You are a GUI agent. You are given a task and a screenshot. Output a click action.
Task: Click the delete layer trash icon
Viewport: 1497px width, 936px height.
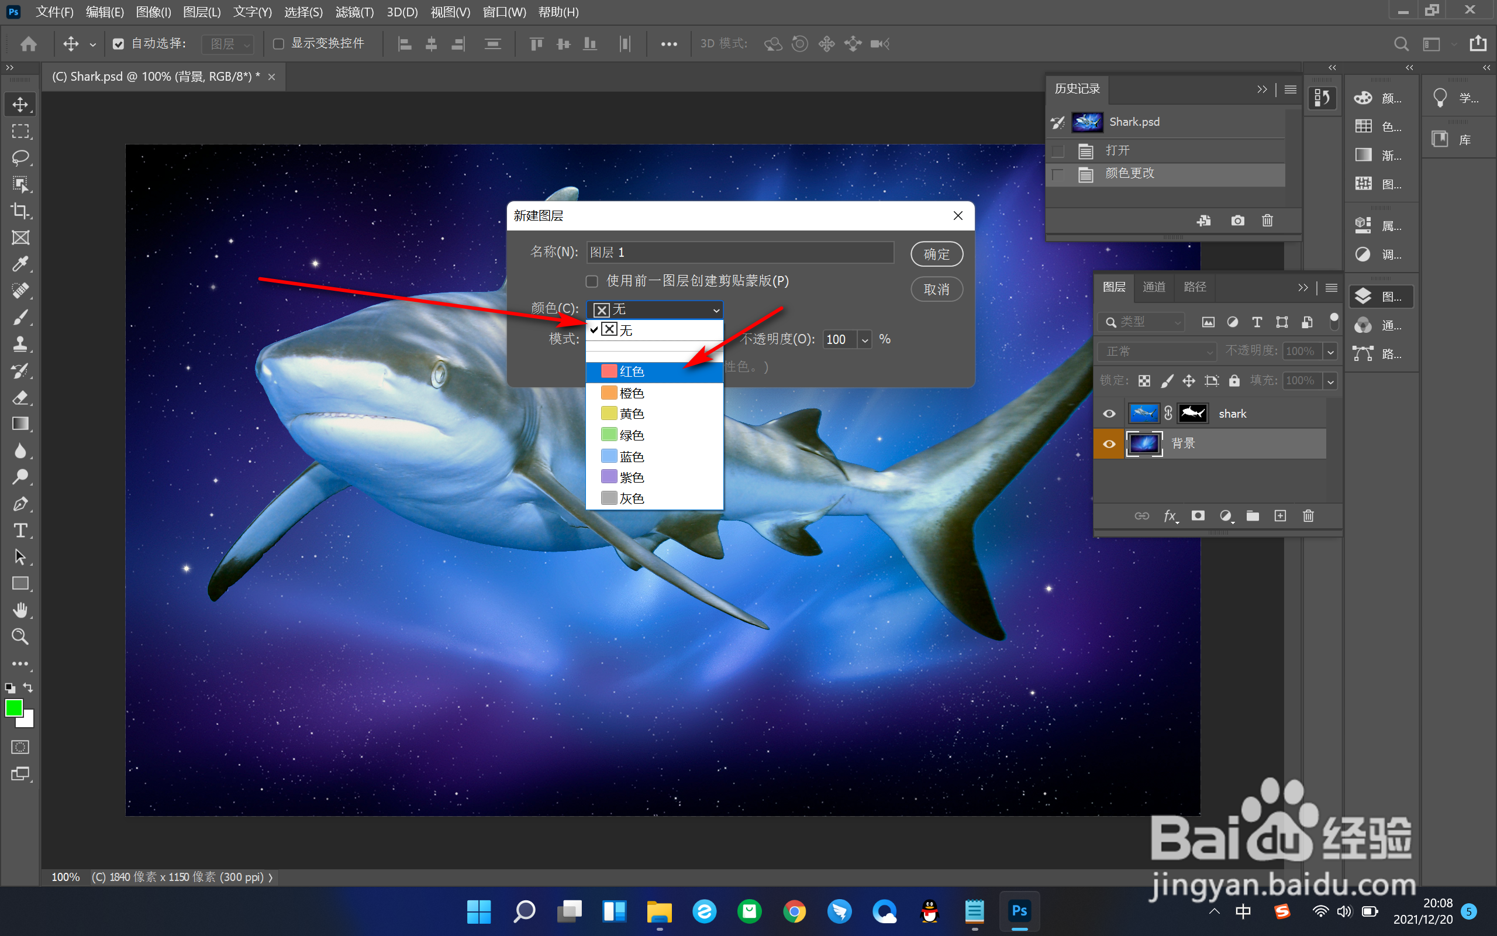1308,515
